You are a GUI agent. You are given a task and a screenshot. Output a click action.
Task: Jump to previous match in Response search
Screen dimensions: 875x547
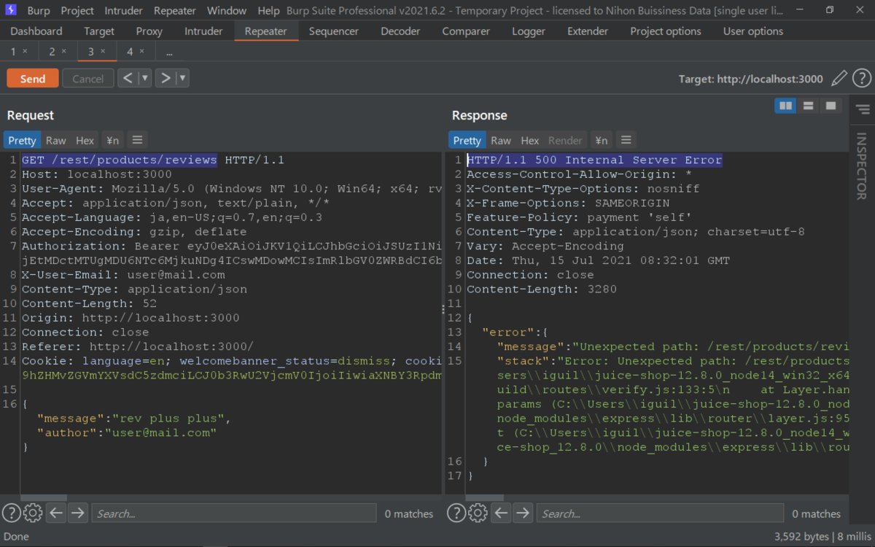point(501,513)
